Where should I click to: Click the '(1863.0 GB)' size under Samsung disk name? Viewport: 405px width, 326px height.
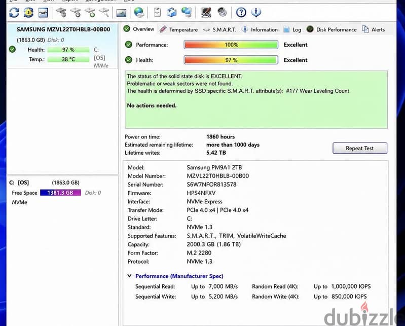point(31,40)
